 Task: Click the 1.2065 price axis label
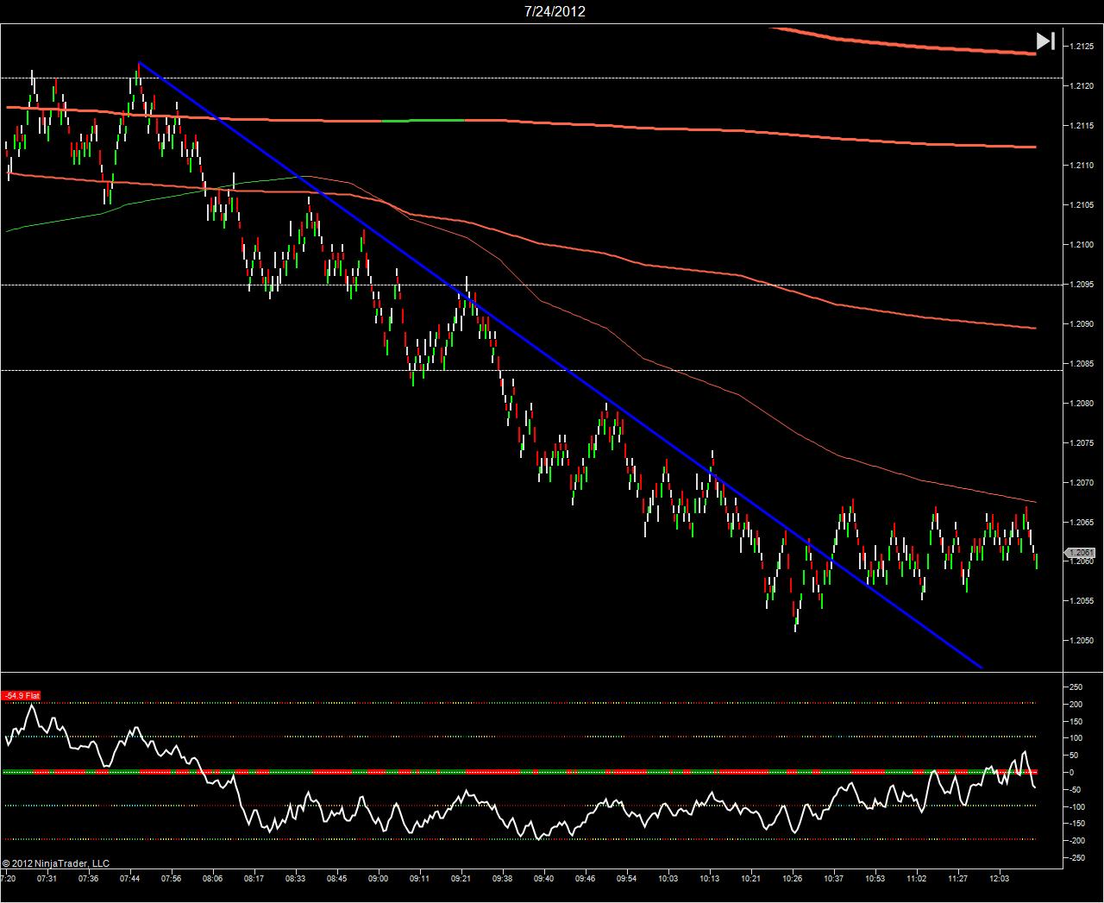pyautogui.click(x=1082, y=522)
